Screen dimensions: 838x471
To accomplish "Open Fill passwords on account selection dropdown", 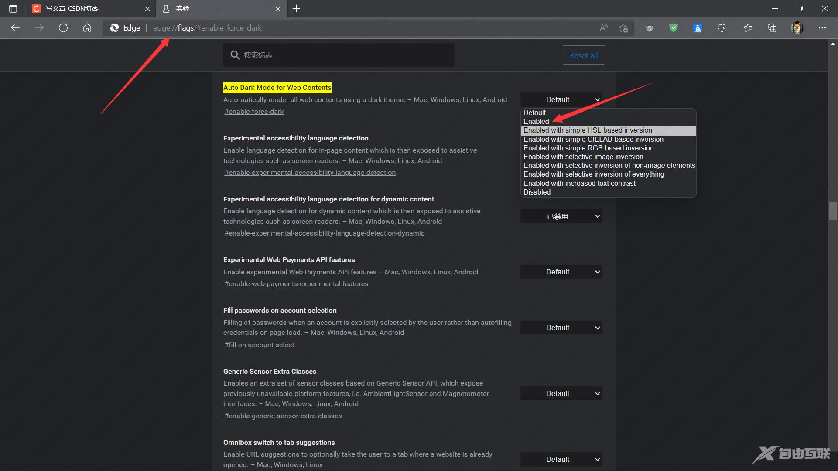I will coord(561,328).
